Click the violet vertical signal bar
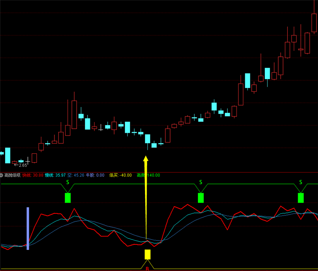This screenshot has height=271, width=318. tap(28, 228)
